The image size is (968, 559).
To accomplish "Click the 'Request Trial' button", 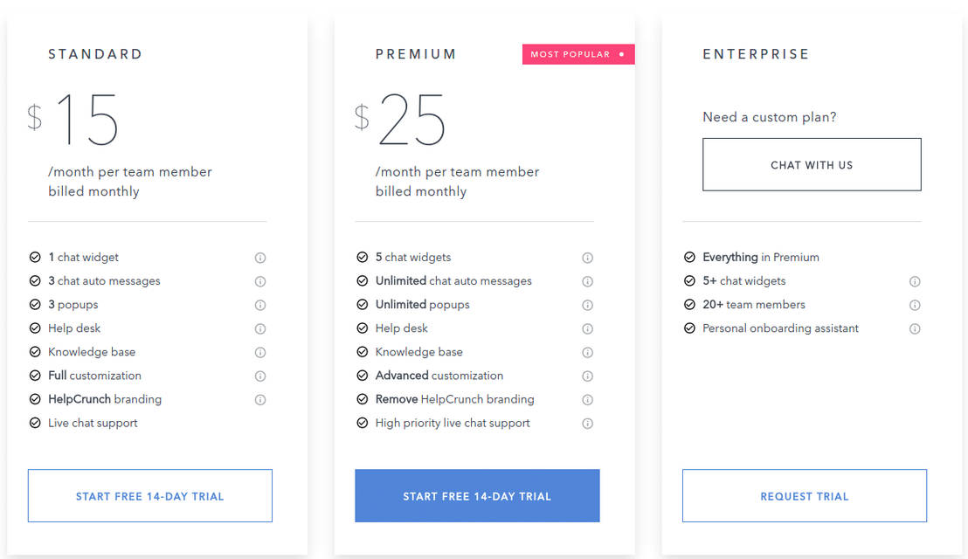I will pyautogui.click(x=804, y=496).
